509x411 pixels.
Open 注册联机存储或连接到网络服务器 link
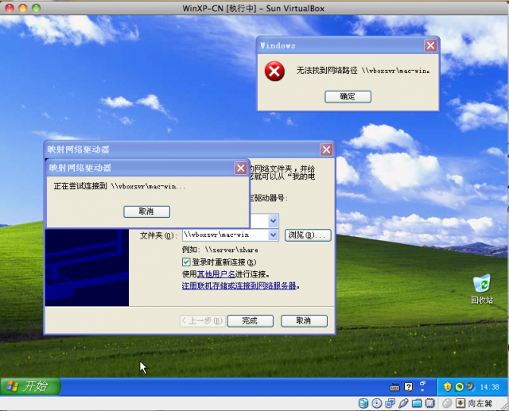[x=239, y=285]
